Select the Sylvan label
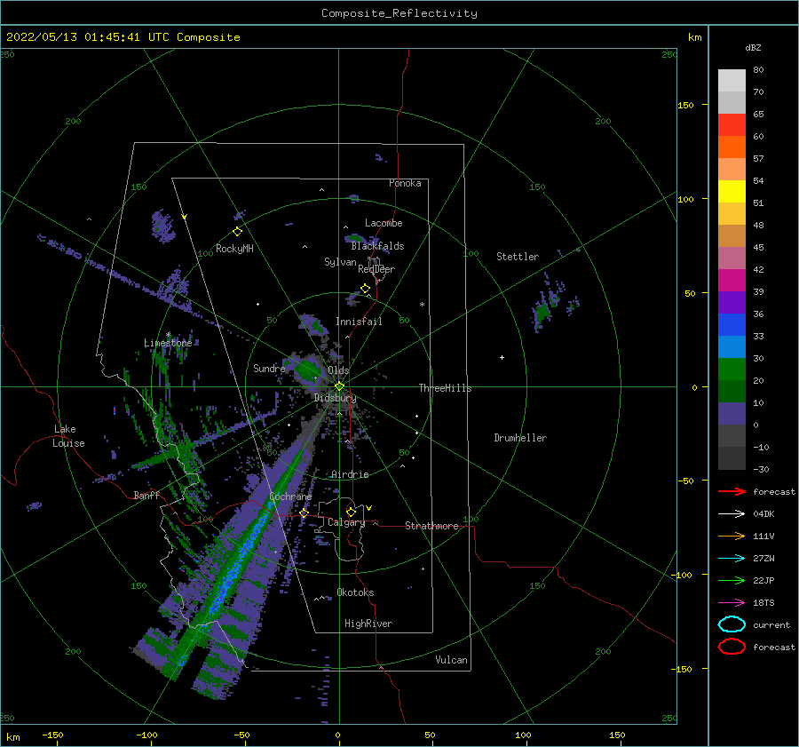 point(340,262)
